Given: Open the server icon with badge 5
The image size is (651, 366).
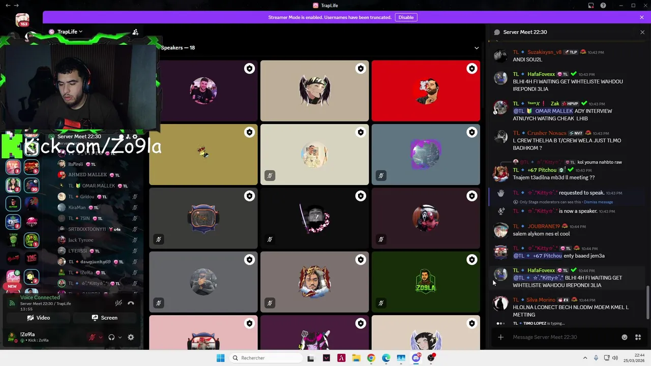Looking at the screenshot, I should [32, 167].
